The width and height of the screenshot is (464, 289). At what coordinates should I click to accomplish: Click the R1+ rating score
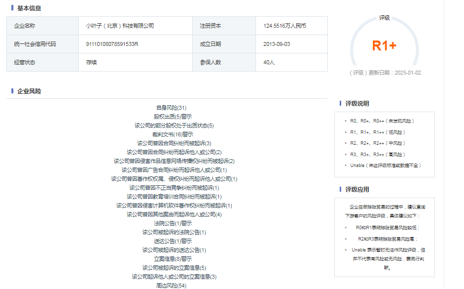384,46
